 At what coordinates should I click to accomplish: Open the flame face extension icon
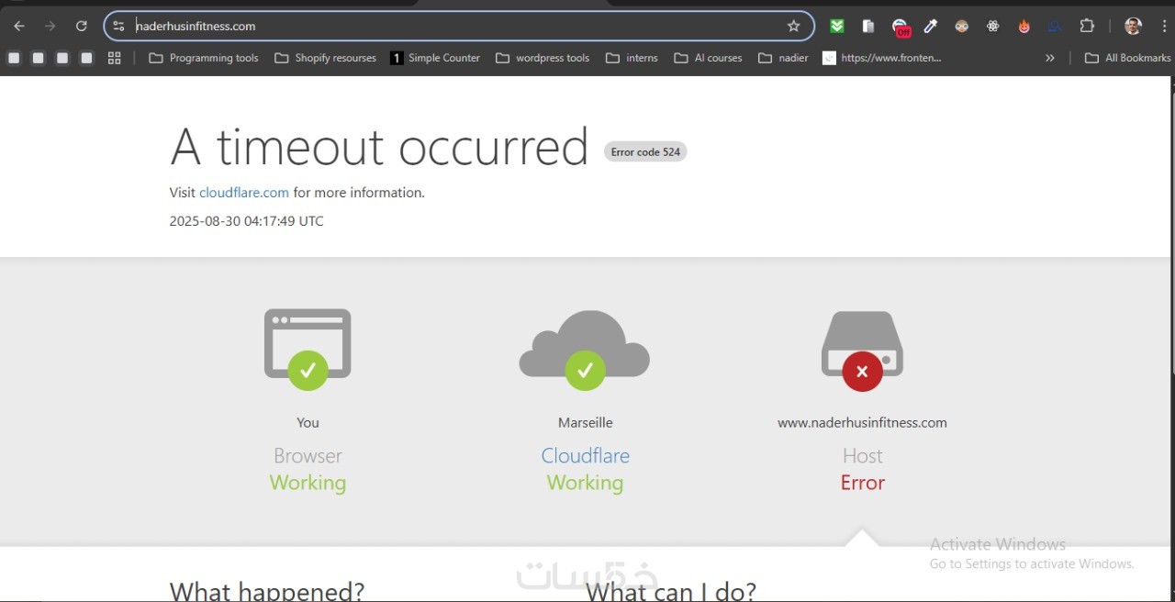pos(1024,27)
